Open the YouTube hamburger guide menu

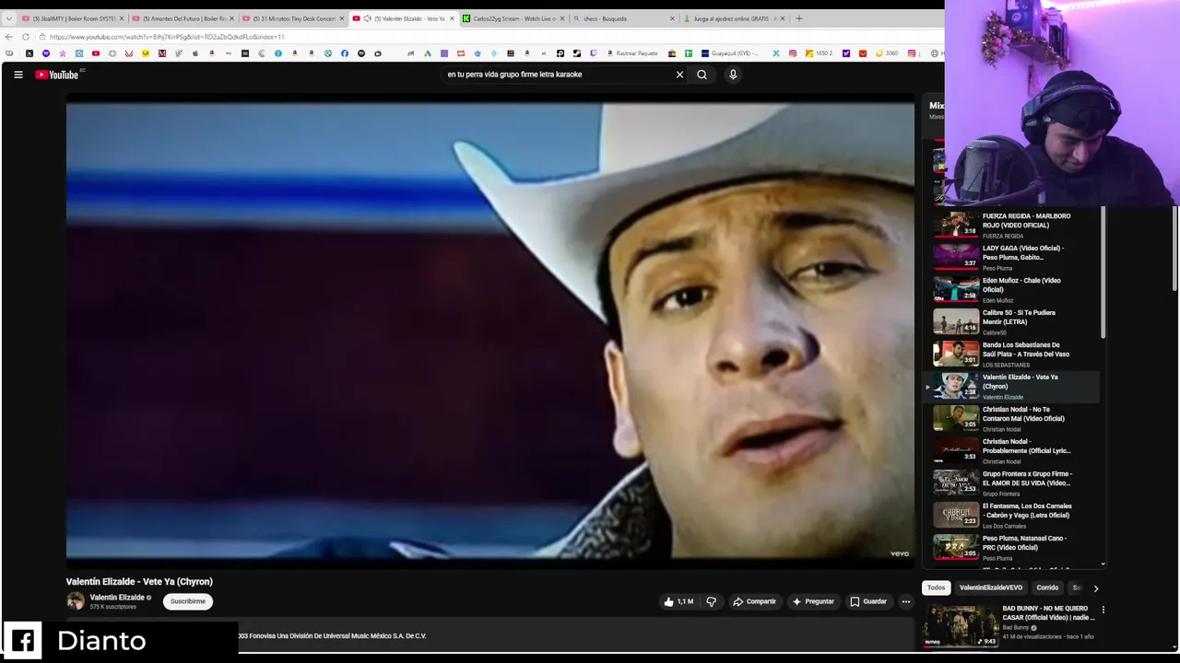click(18, 75)
